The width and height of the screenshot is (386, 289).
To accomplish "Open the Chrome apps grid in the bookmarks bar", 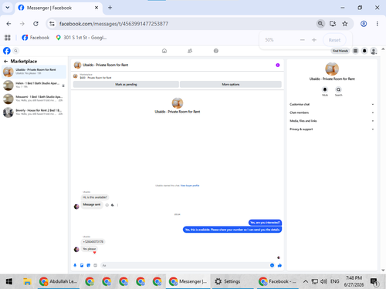I will [x=8, y=38].
